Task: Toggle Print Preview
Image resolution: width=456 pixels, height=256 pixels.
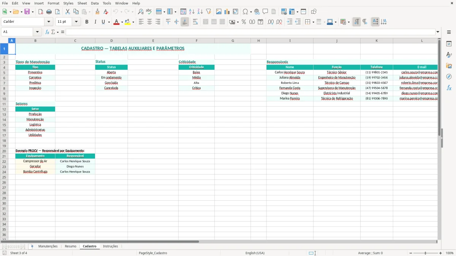Action: tap(57, 12)
